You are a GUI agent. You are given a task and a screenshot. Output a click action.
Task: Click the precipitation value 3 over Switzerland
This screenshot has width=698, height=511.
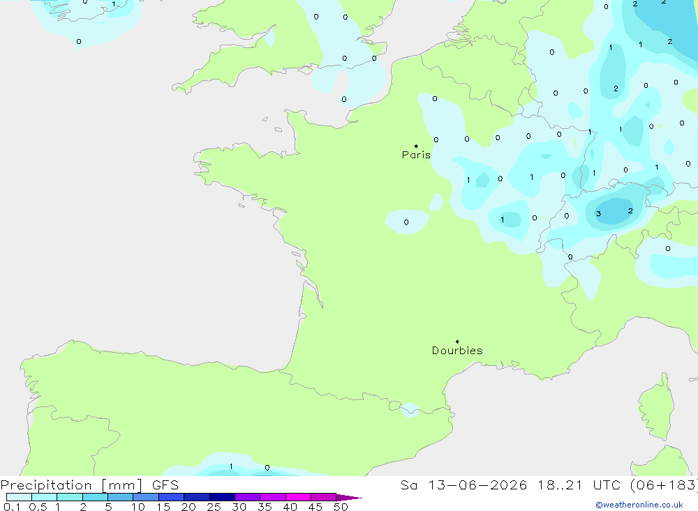point(598,213)
